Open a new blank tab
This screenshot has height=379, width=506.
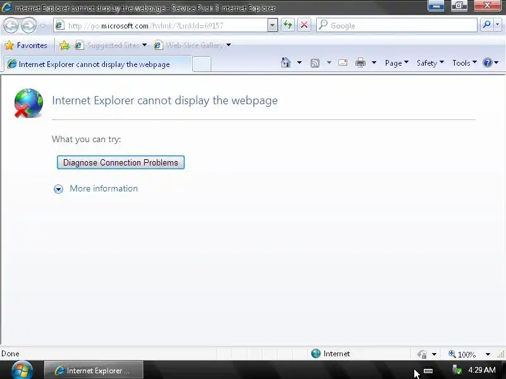[x=202, y=64]
